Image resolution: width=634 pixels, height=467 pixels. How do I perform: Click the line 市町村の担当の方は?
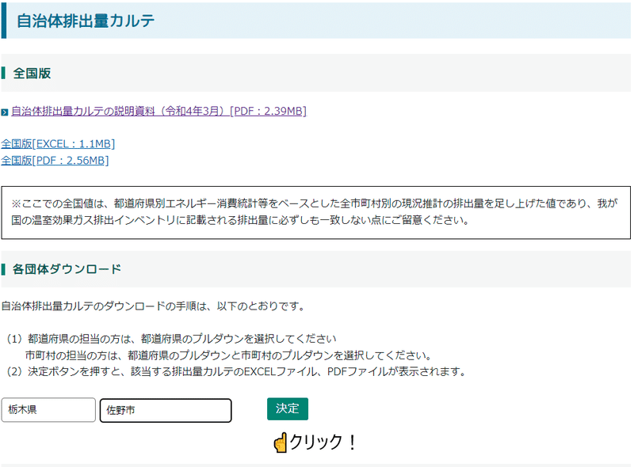click(230, 355)
